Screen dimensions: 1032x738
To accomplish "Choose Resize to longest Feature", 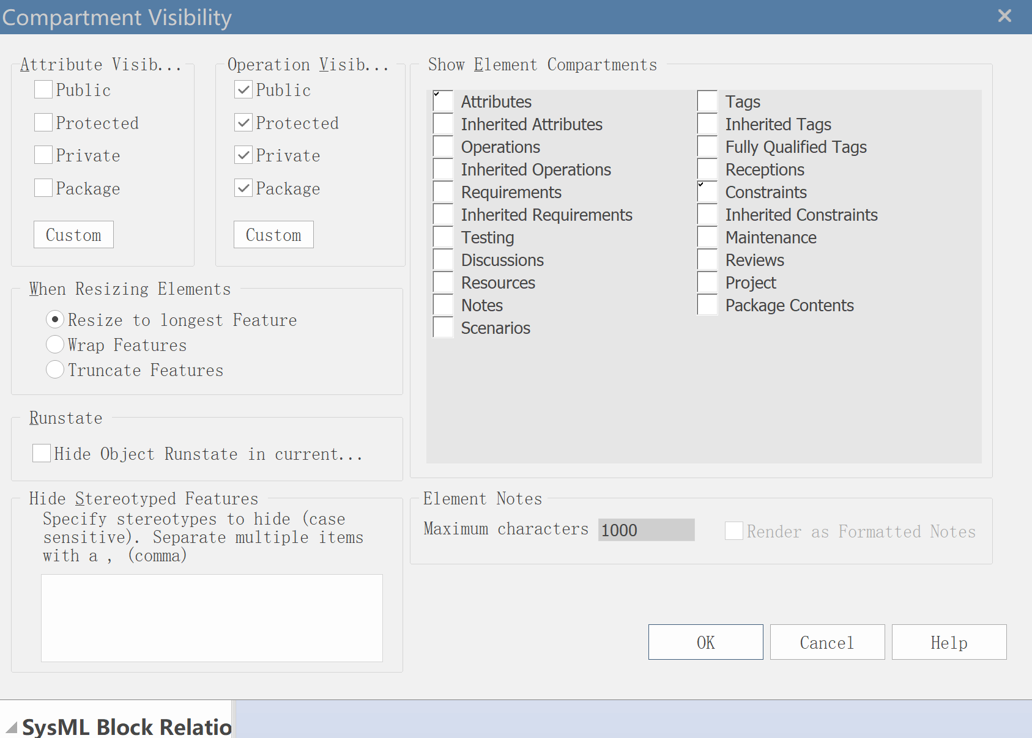I will coord(55,319).
